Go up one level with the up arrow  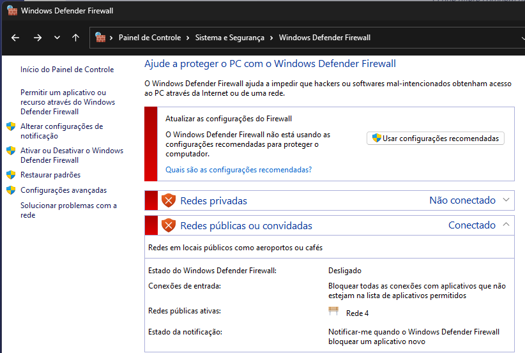click(75, 38)
